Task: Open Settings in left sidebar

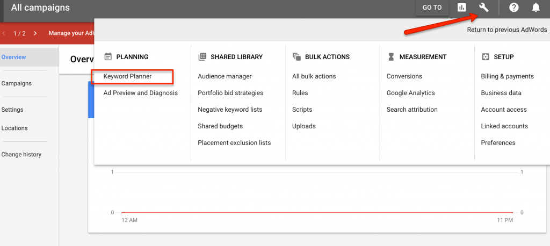Action: (x=12, y=110)
